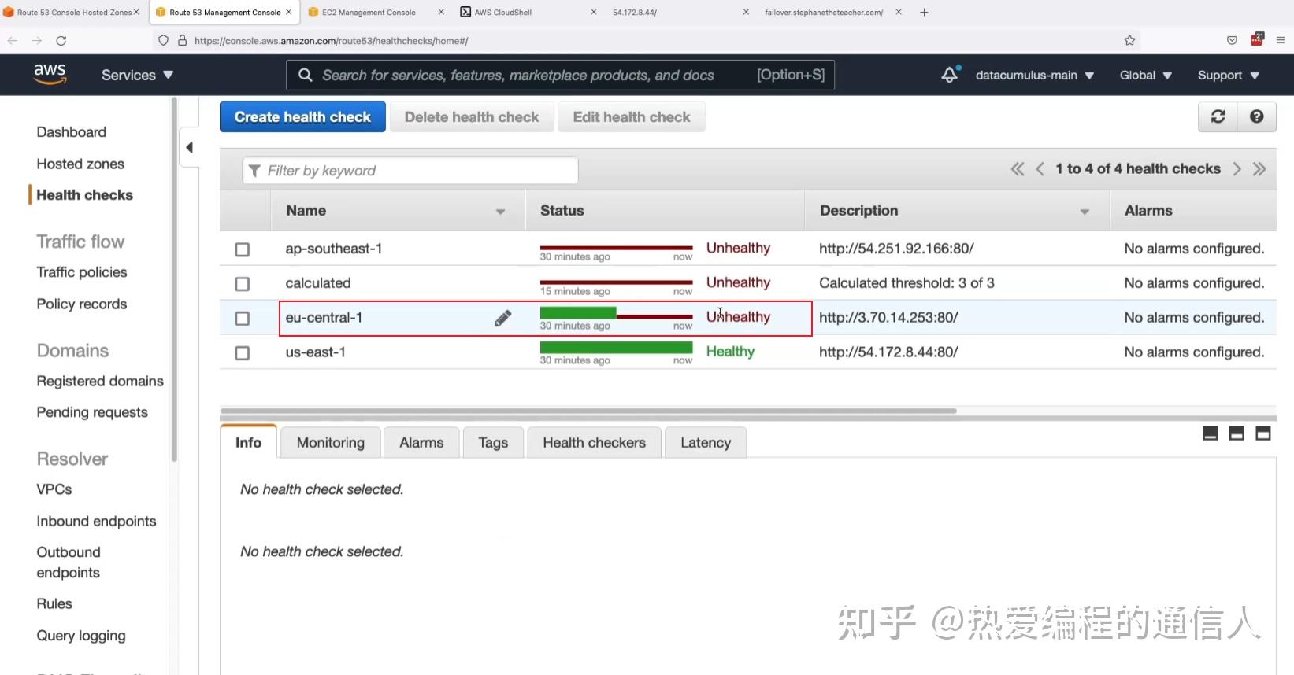
Task: Switch to AWS CloudShell browser tab
Action: [x=502, y=12]
